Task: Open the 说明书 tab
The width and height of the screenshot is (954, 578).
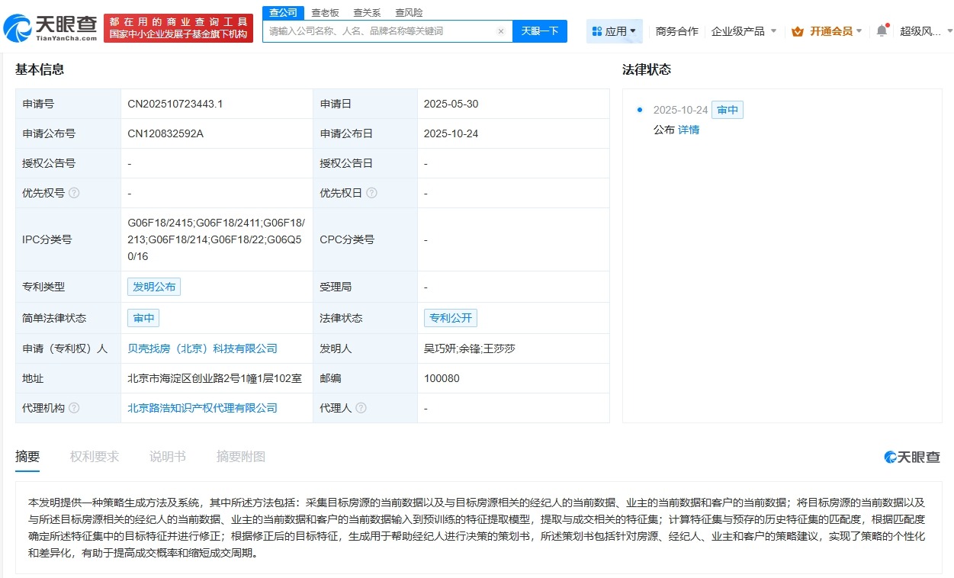Action: 168,456
